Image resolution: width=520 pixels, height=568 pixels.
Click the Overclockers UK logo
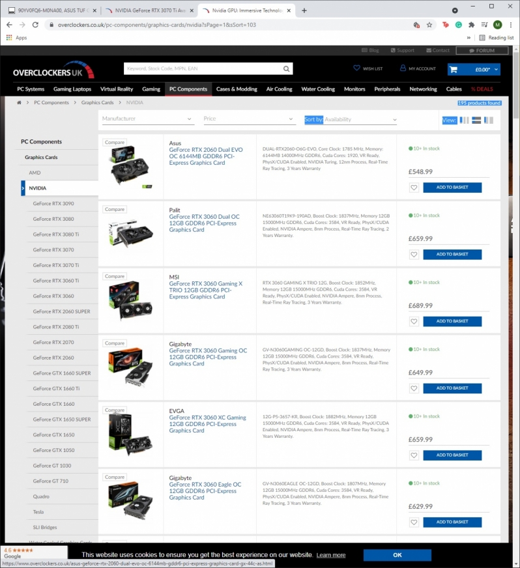[x=53, y=70]
